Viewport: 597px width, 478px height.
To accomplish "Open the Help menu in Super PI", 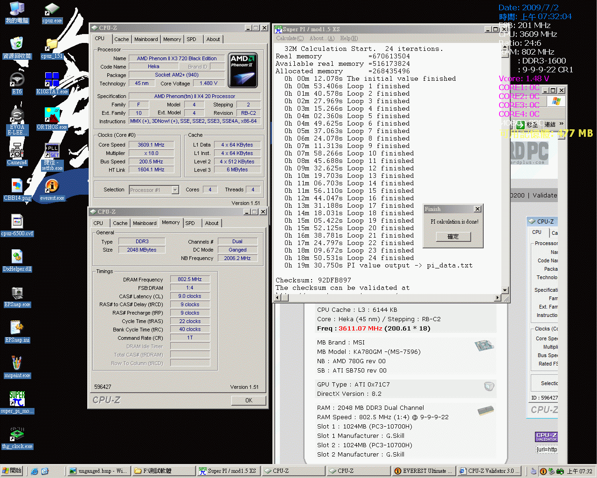I will [x=349, y=38].
